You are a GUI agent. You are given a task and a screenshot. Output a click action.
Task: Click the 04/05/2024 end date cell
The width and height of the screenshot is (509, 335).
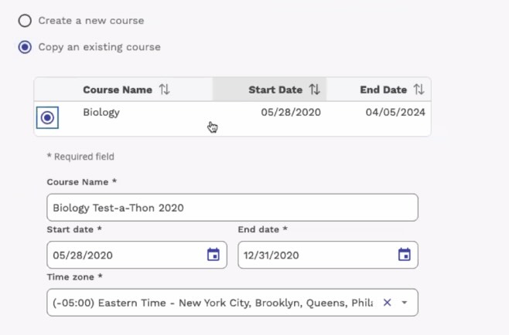click(395, 113)
